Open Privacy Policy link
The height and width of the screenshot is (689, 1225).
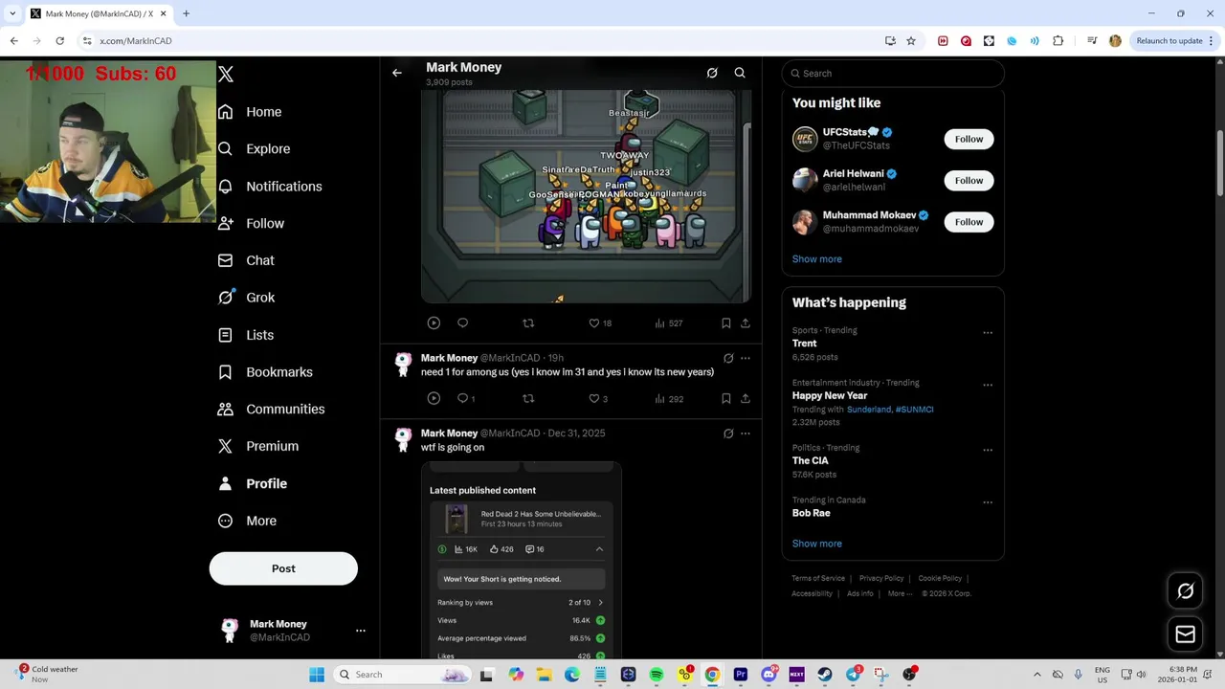coord(881,578)
